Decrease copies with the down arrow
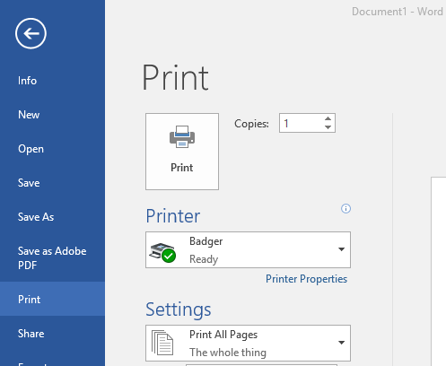 coord(328,127)
